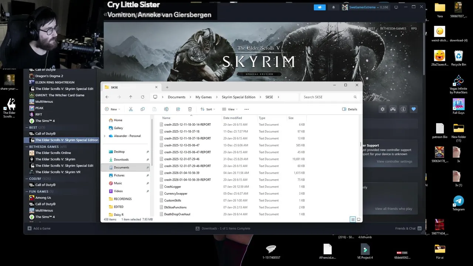Select CurrencySwapper file
This screenshot has width=473, height=266.
click(176, 194)
